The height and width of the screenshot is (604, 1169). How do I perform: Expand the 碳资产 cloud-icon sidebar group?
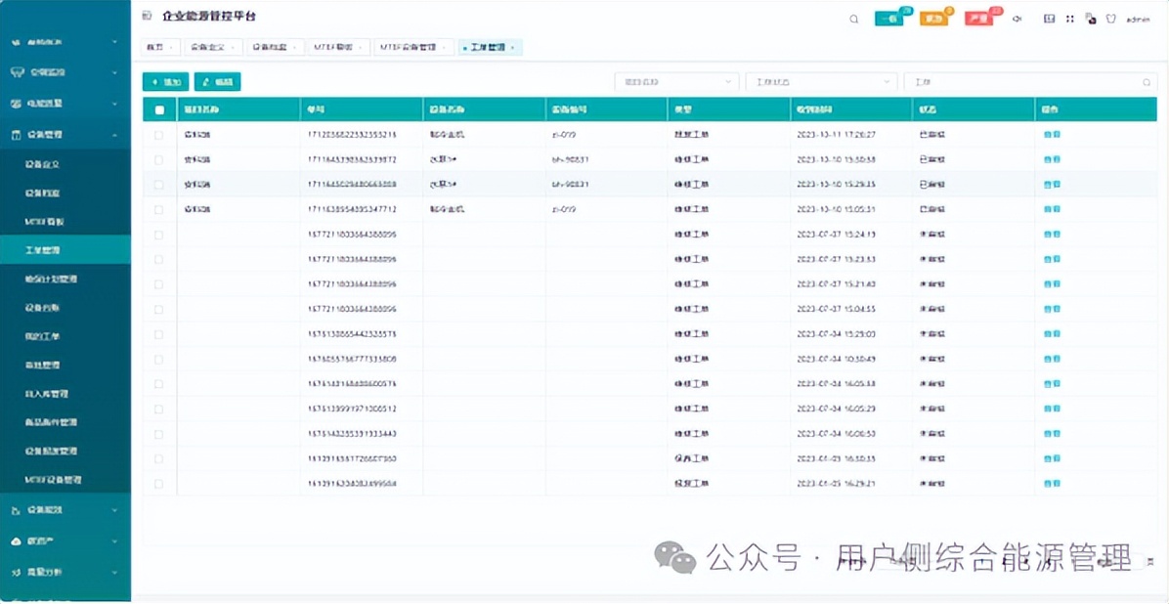65,540
